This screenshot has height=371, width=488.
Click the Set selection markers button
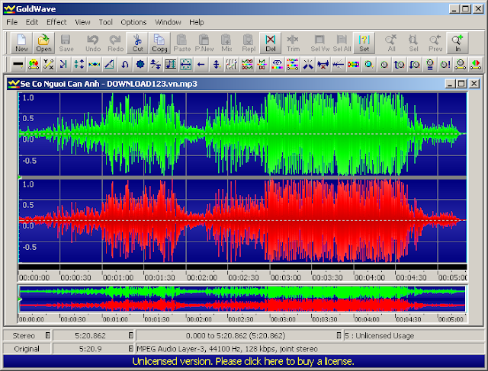point(364,43)
